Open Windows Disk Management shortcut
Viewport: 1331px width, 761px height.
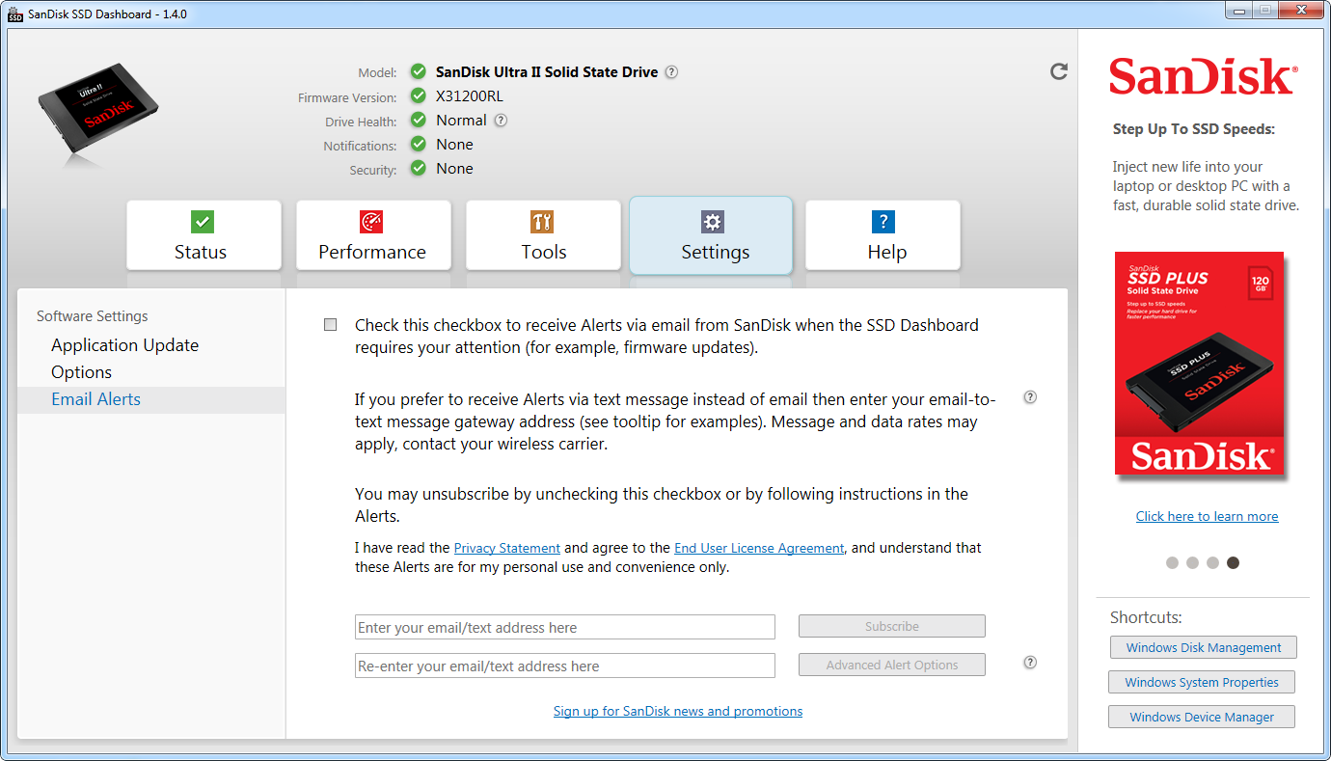1204,647
